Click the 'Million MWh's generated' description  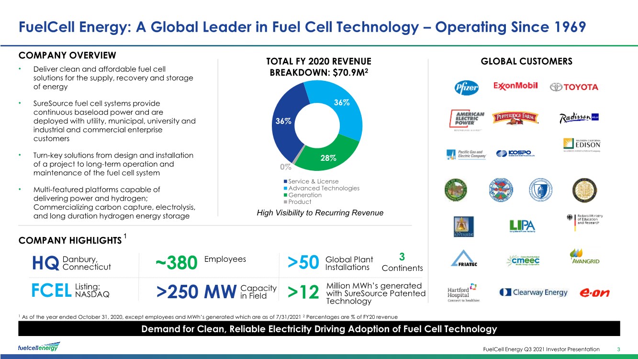(x=376, y=293)
